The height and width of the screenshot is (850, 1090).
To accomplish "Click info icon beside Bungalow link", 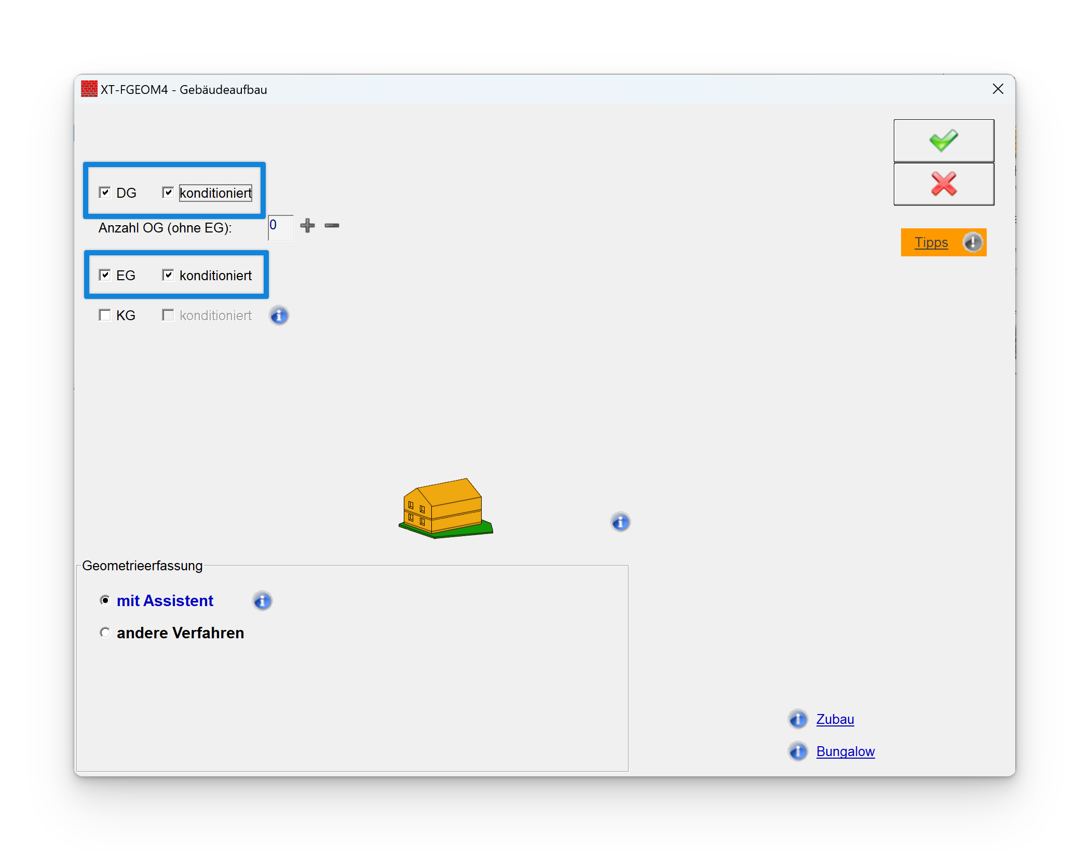I will tap(798, 751).
